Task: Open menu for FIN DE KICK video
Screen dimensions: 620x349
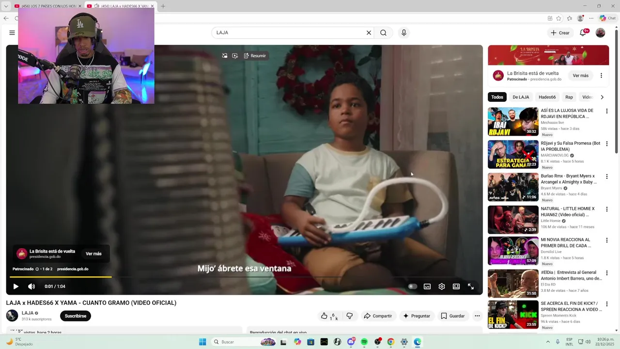Action: pyautogui.click(x=606, y=304)
